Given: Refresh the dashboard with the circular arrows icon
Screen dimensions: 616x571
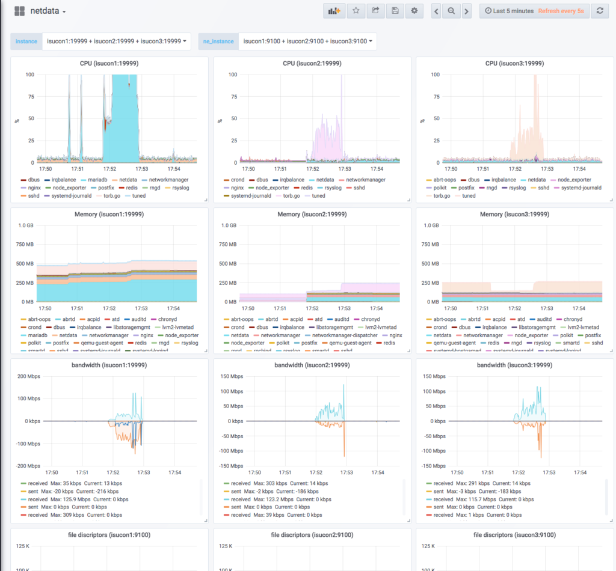Looking at the screenshot, I should click(x=600, y=11).
